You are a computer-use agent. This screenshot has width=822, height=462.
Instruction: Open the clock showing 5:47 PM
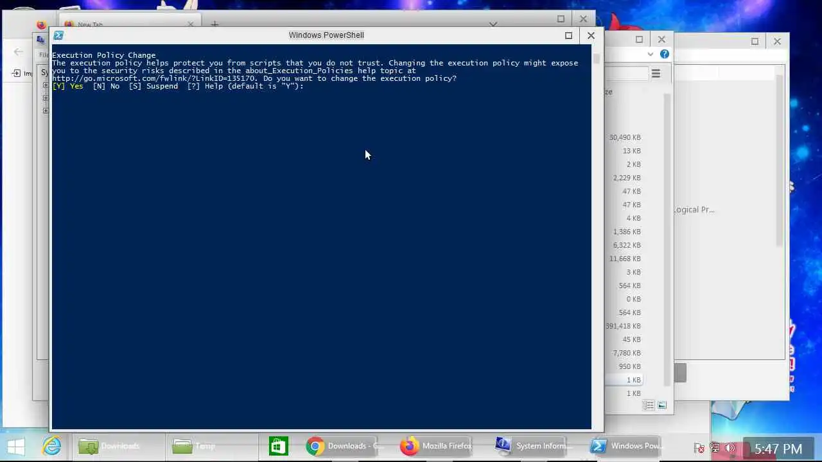(778, 449)
